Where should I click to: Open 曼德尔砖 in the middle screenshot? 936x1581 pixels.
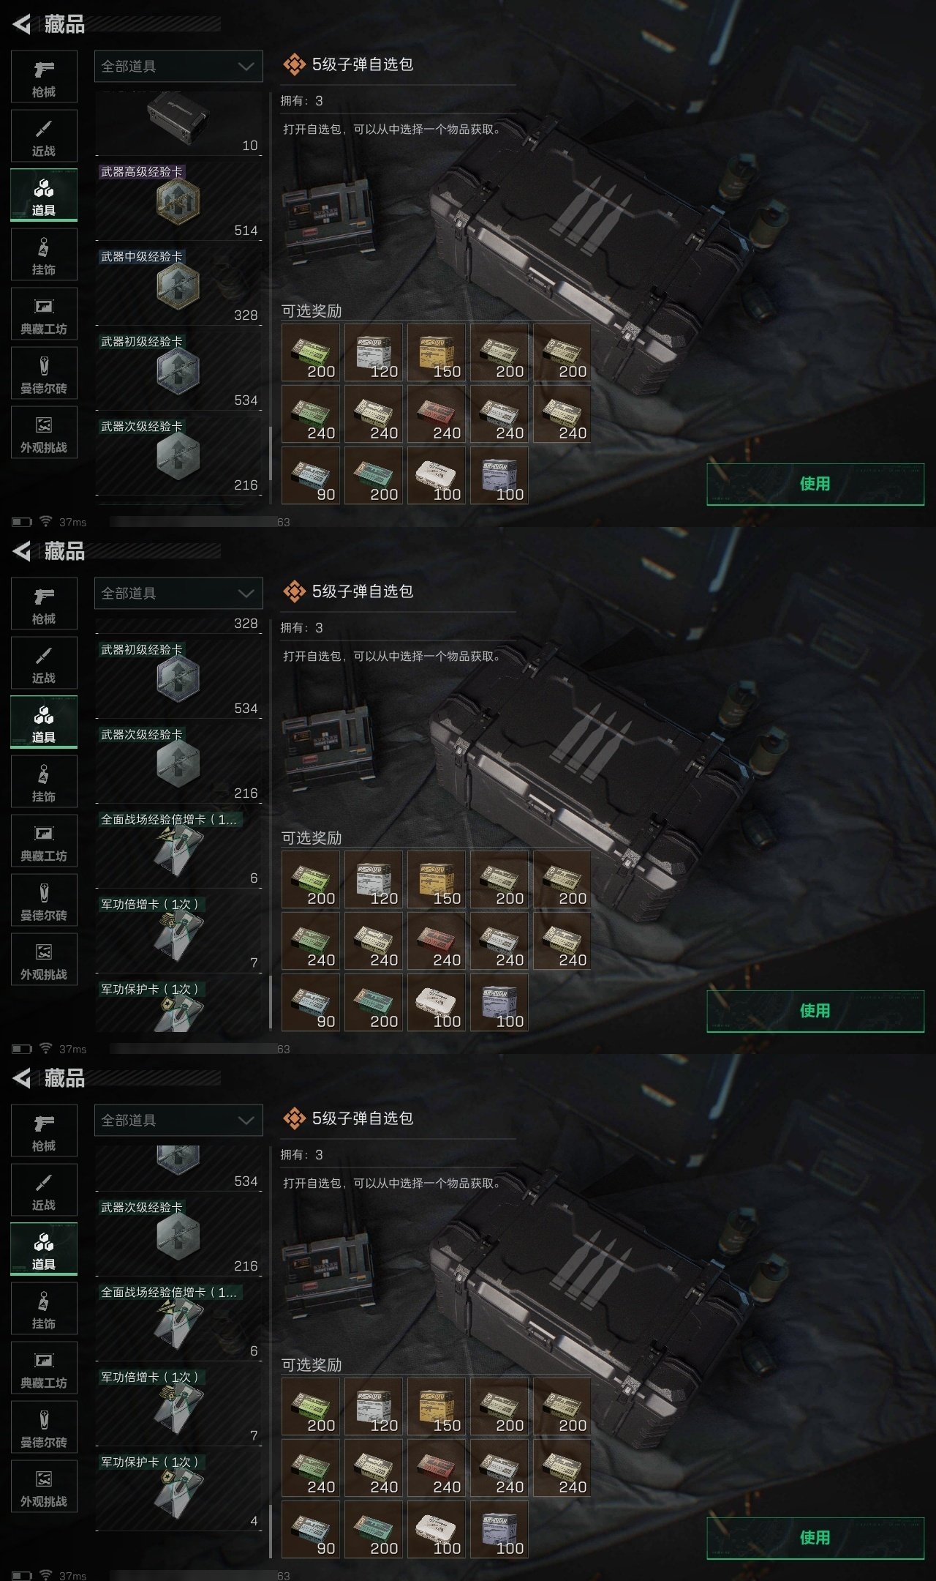(44, 900)
